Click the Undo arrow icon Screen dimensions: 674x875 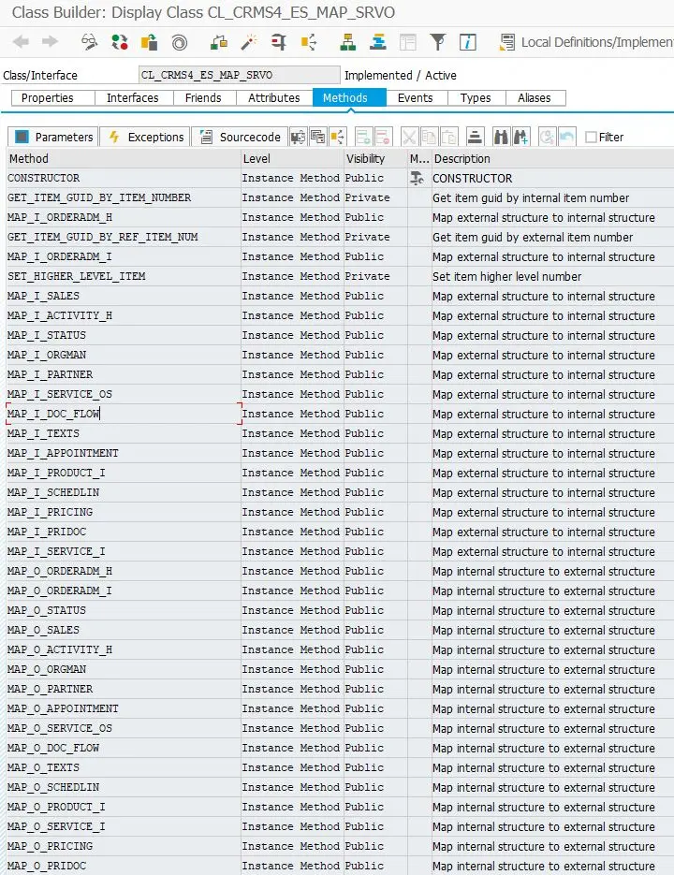(x=566, y=137)
